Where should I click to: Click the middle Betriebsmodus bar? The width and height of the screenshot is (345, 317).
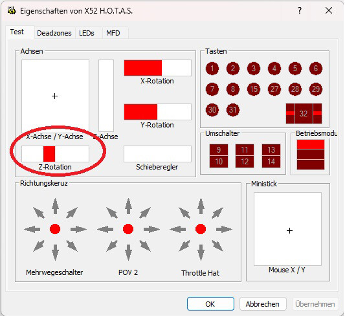point(311,155)
